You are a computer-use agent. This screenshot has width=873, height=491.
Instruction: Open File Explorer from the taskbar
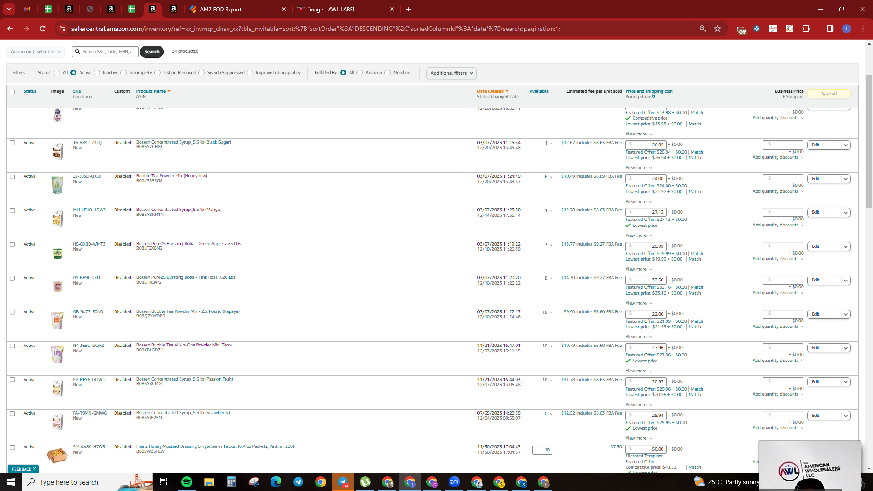209,482
